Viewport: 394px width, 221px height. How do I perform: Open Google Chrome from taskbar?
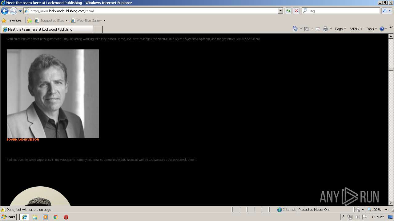click(x=56, y=217)
